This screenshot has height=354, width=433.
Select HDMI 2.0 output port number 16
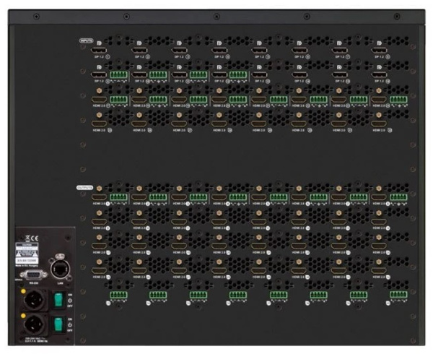point(379,222)
